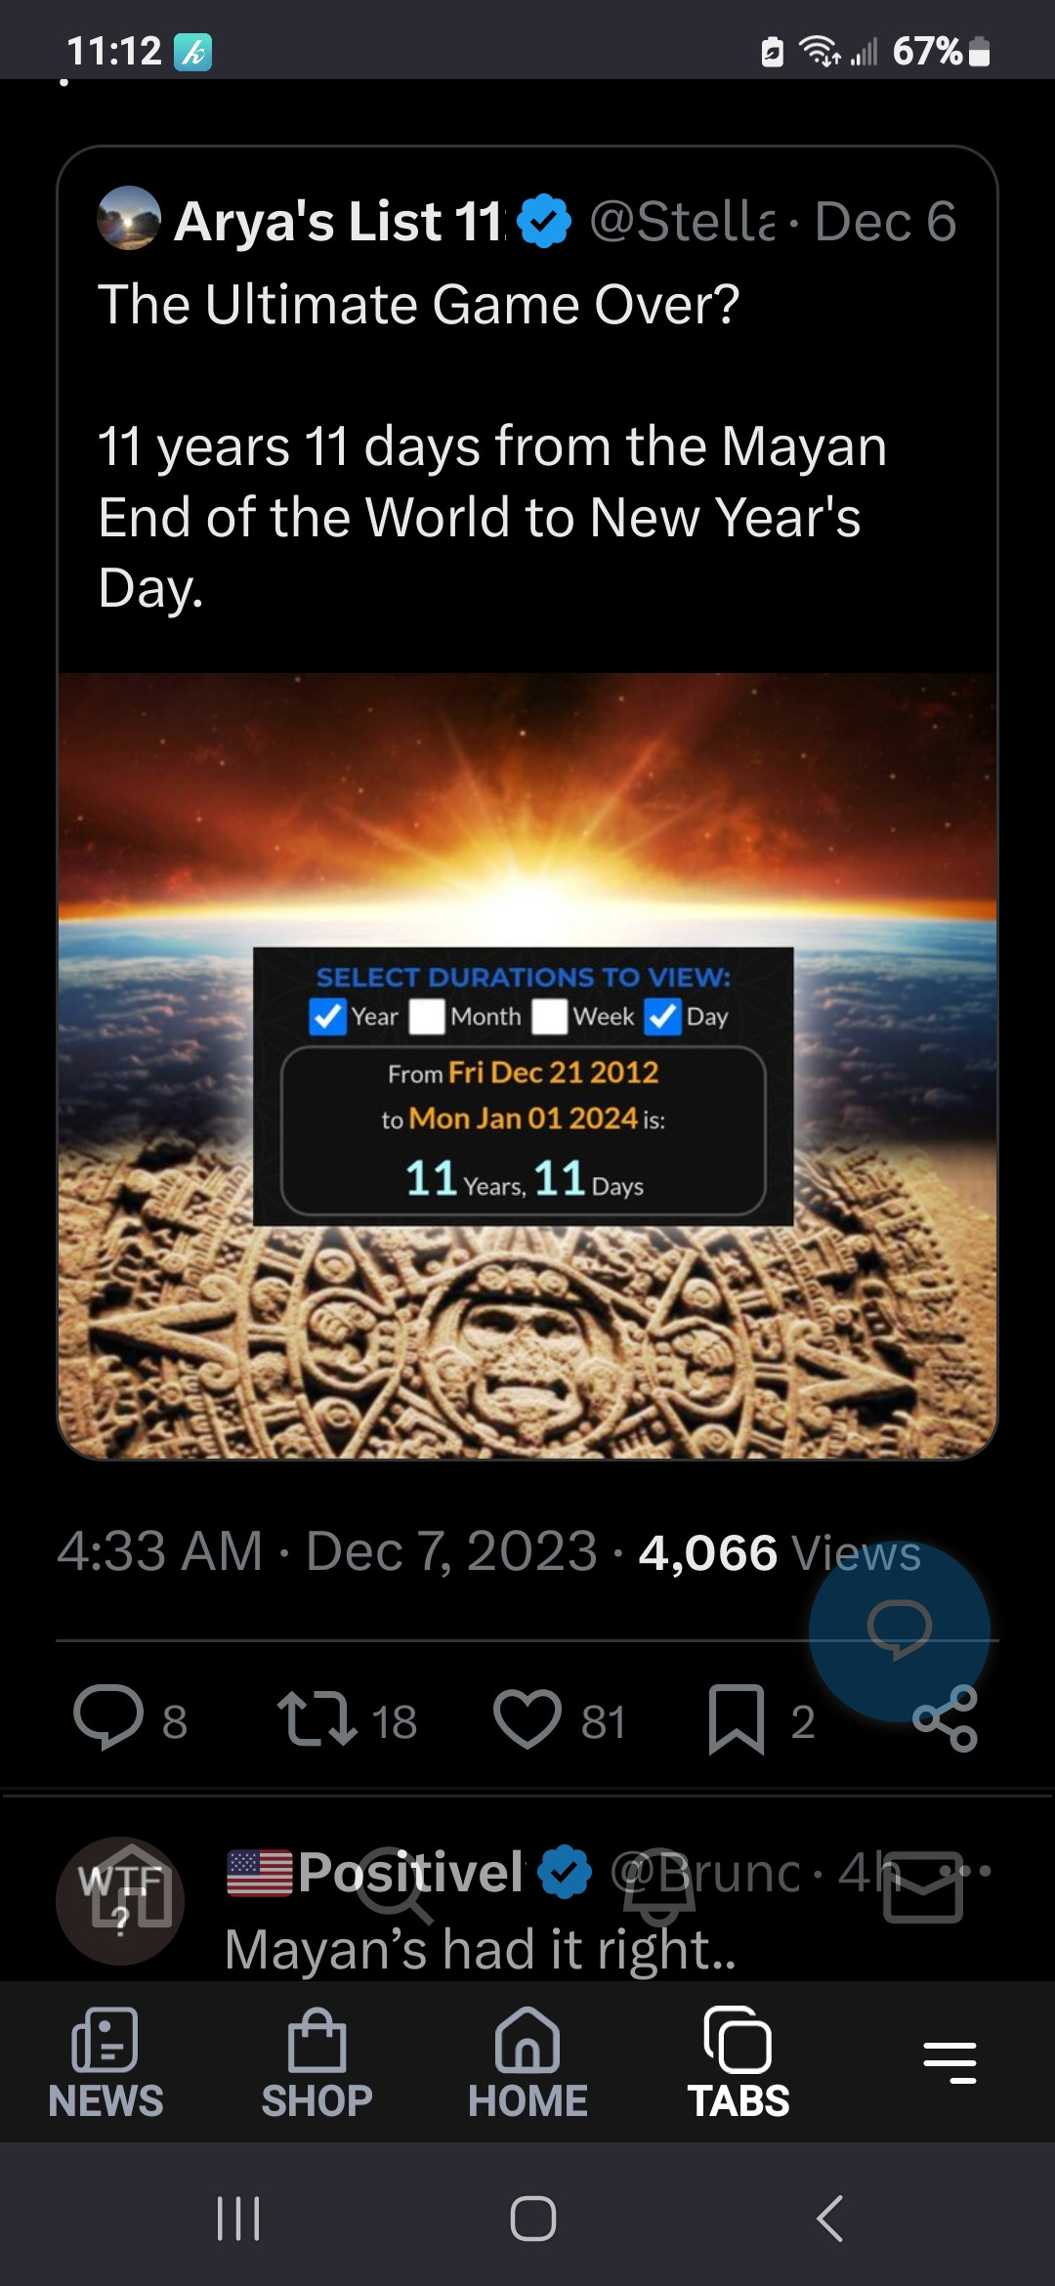Open the WTF profile avatar

[x=120, y=1900]
